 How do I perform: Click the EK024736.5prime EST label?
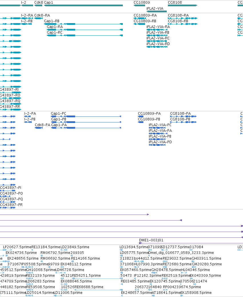[x=21, y=253]
